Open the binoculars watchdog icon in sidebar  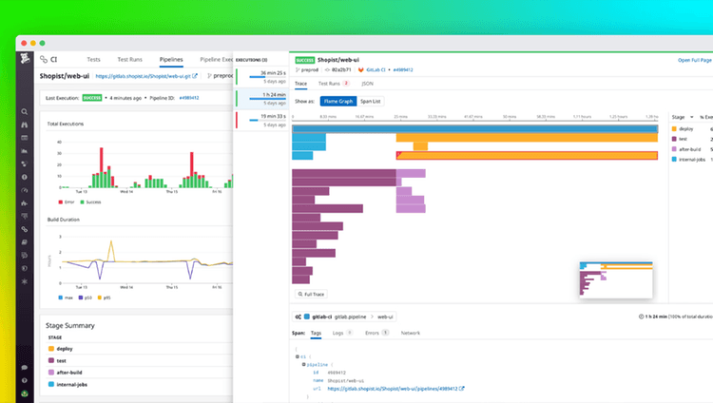click(25, 125)
